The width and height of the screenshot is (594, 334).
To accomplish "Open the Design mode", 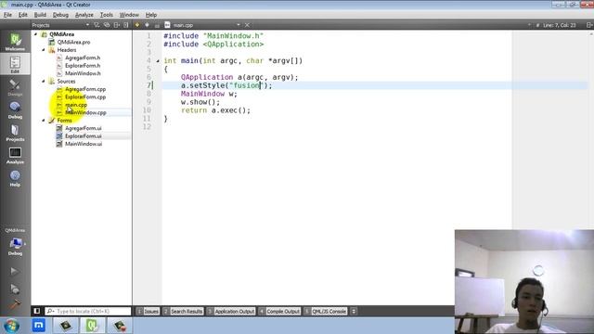I will pyautogui.click(x=15, y=87).
